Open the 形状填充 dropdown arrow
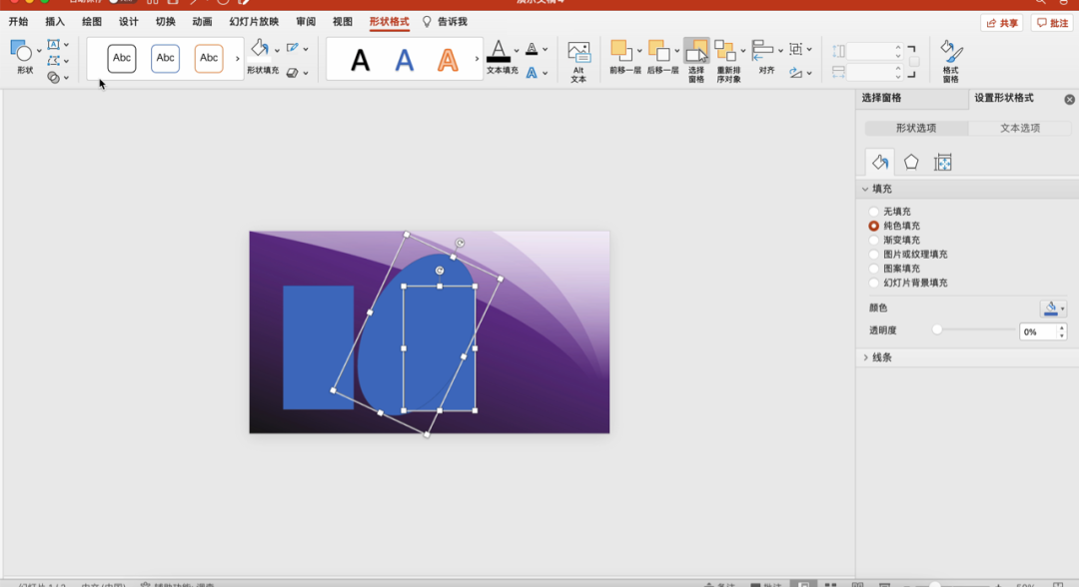Screen dimensions: 1079x587 pyautogui.click(x=277, y=50)
